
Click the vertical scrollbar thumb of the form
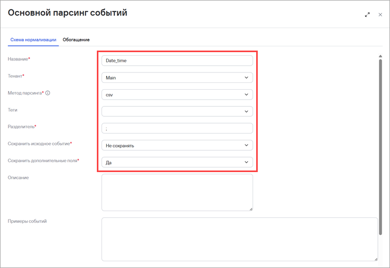click(x=380, y=147)
